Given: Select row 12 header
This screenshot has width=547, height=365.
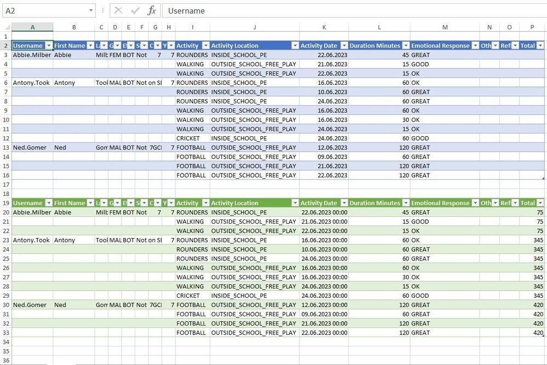Looking at the screenshot, I should click(x=6, y=138).
